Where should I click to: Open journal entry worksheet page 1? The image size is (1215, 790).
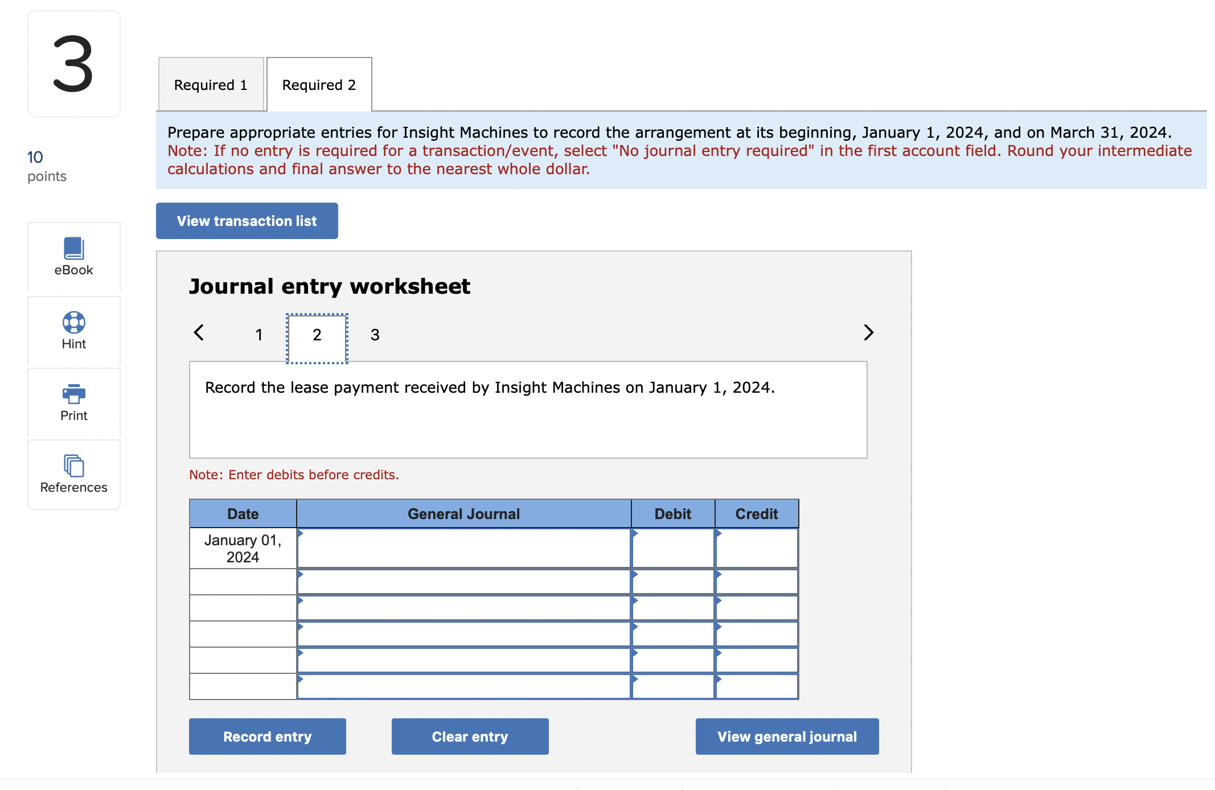(259, 335)
